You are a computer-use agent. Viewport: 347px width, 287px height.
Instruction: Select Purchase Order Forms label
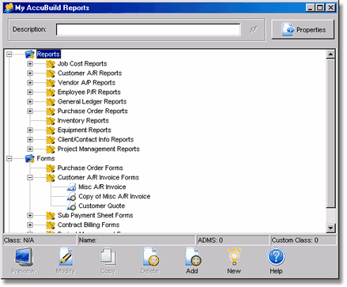point(90,168)
